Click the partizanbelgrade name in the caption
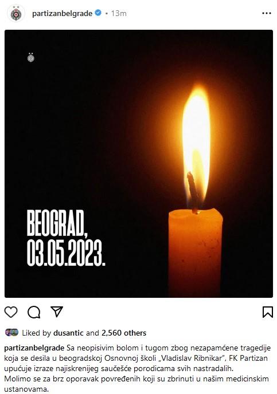The image size is (277, 394). (34, 348)
